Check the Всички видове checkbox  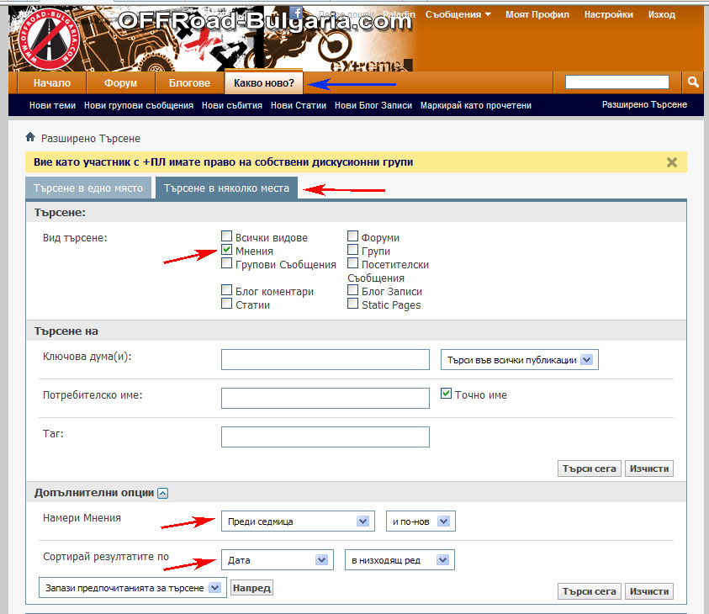(x=226, y=236)
